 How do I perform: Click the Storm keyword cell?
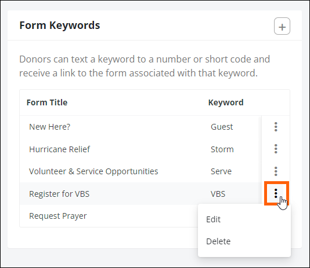[x=222, y=149]
